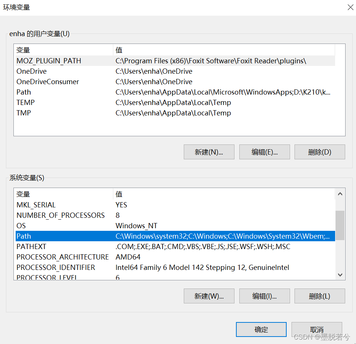Confirm with the 确定 button
Image resolution: width=356 pixels, height=344 pixels.
(261, 329)
